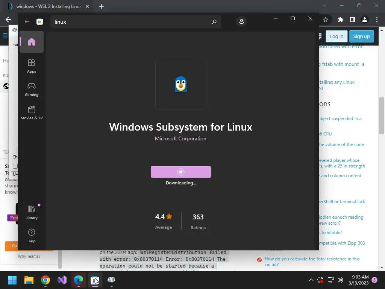Open clock showing 9:03 AM
Viewport: 385px width, 289px height.
tap(358, 280)
